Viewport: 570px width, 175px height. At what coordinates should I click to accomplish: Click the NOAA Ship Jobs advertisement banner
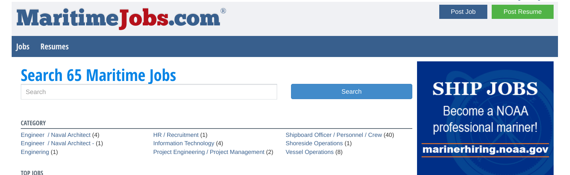(485, 118)
